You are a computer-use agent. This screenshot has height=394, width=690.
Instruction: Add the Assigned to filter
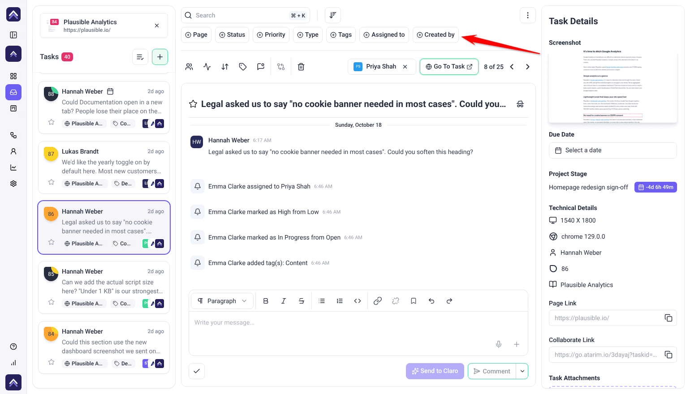(x=384, y=34)
